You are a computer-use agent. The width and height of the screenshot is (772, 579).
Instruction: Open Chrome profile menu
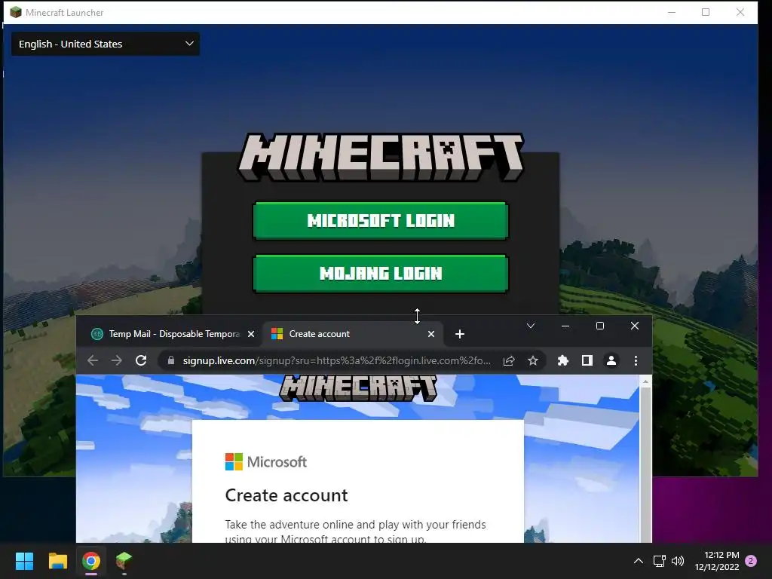tap(611, 360)
